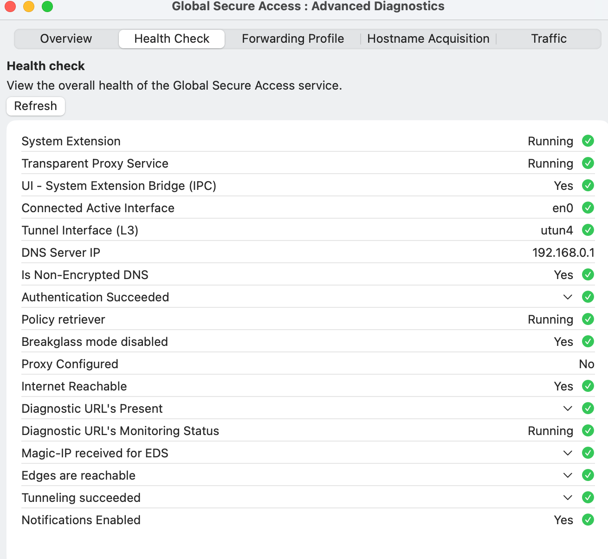Viewport: 608px width, 559px height.
Task: Click Transparent Proxy Service green checkmark icon
Action: 588,163
